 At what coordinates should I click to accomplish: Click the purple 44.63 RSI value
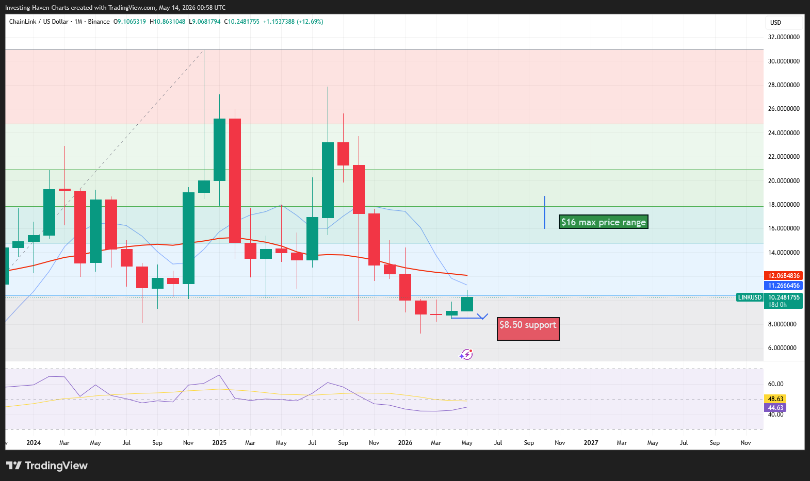click(775, 408)
